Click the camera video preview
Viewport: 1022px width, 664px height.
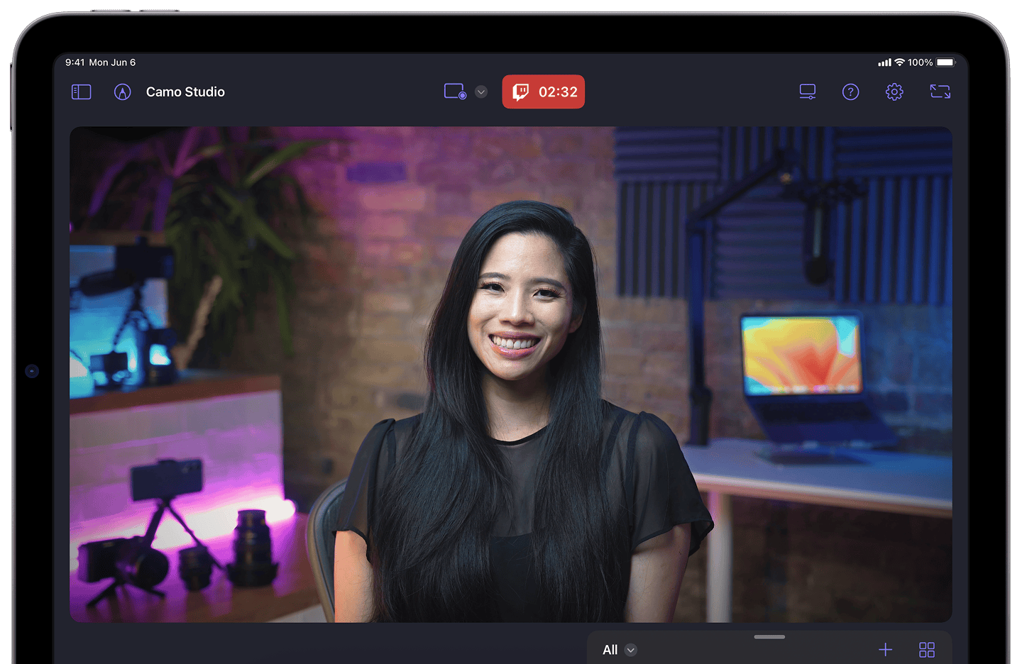pyautogui.click(x=511, y=375)
